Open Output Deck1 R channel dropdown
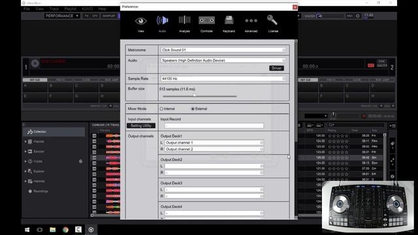The image size is (418, 235). coord(214,149)
